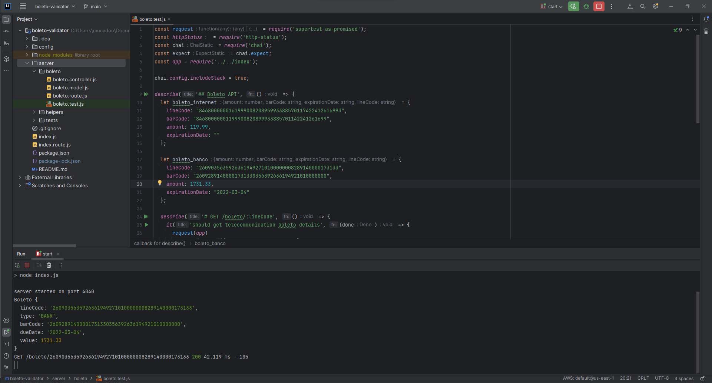Click the lightbulb quick-fix icon on line 20

[x=160, y=182]
